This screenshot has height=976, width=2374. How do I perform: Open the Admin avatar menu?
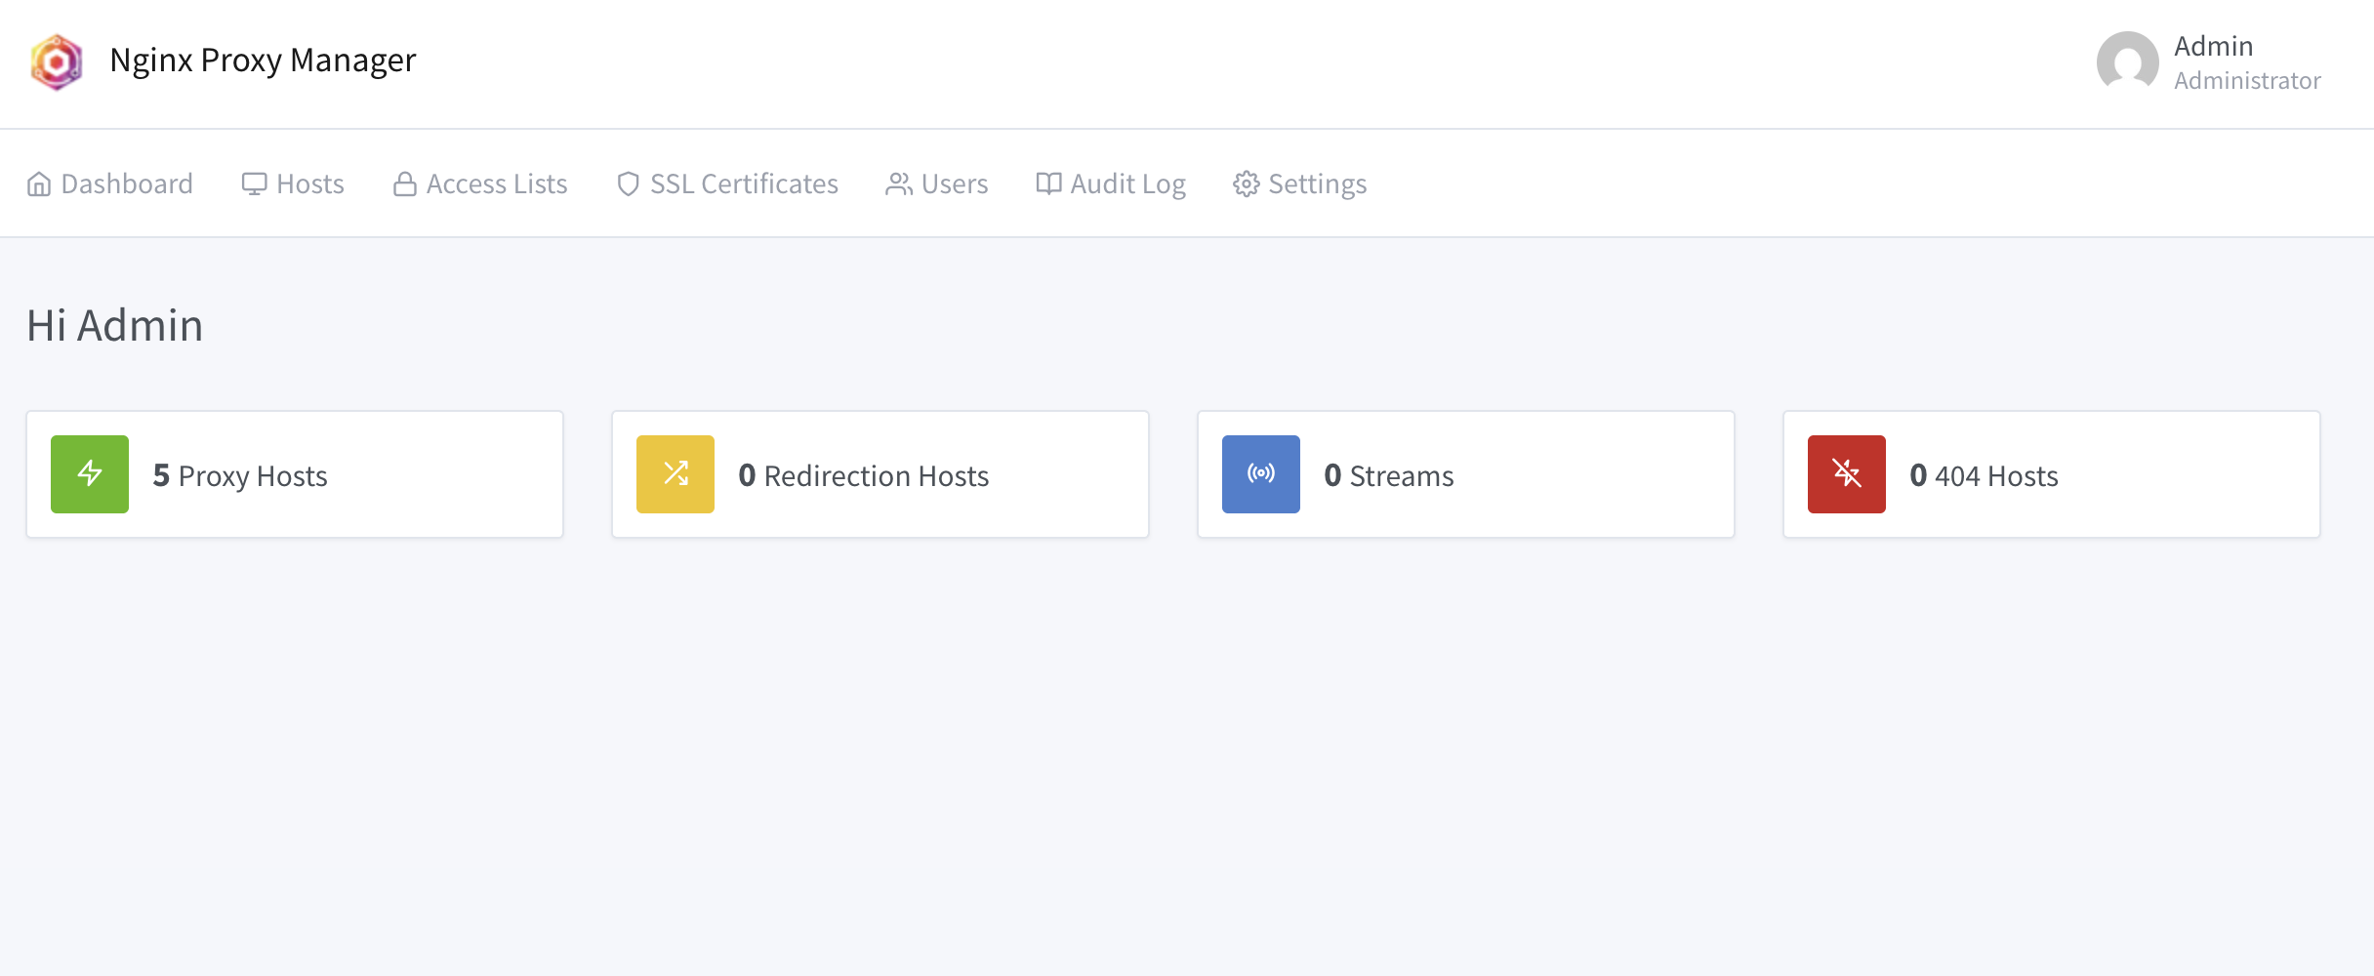[2125, 62]
